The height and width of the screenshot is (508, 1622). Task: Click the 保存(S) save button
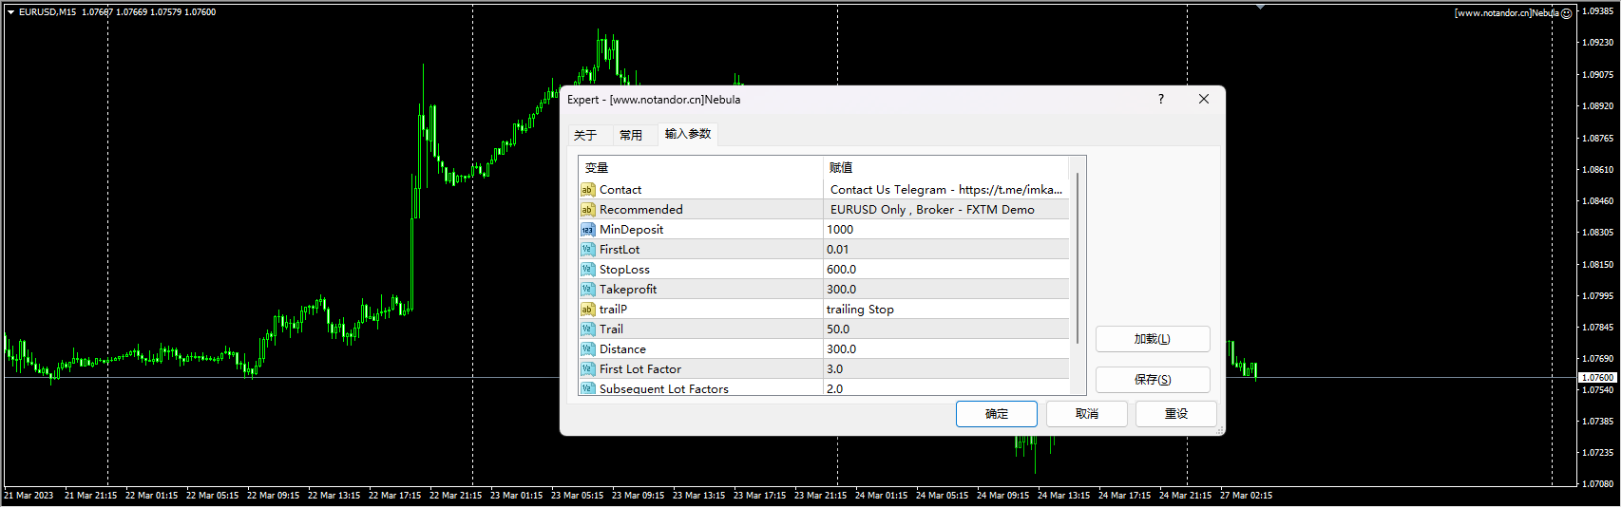1152,380
